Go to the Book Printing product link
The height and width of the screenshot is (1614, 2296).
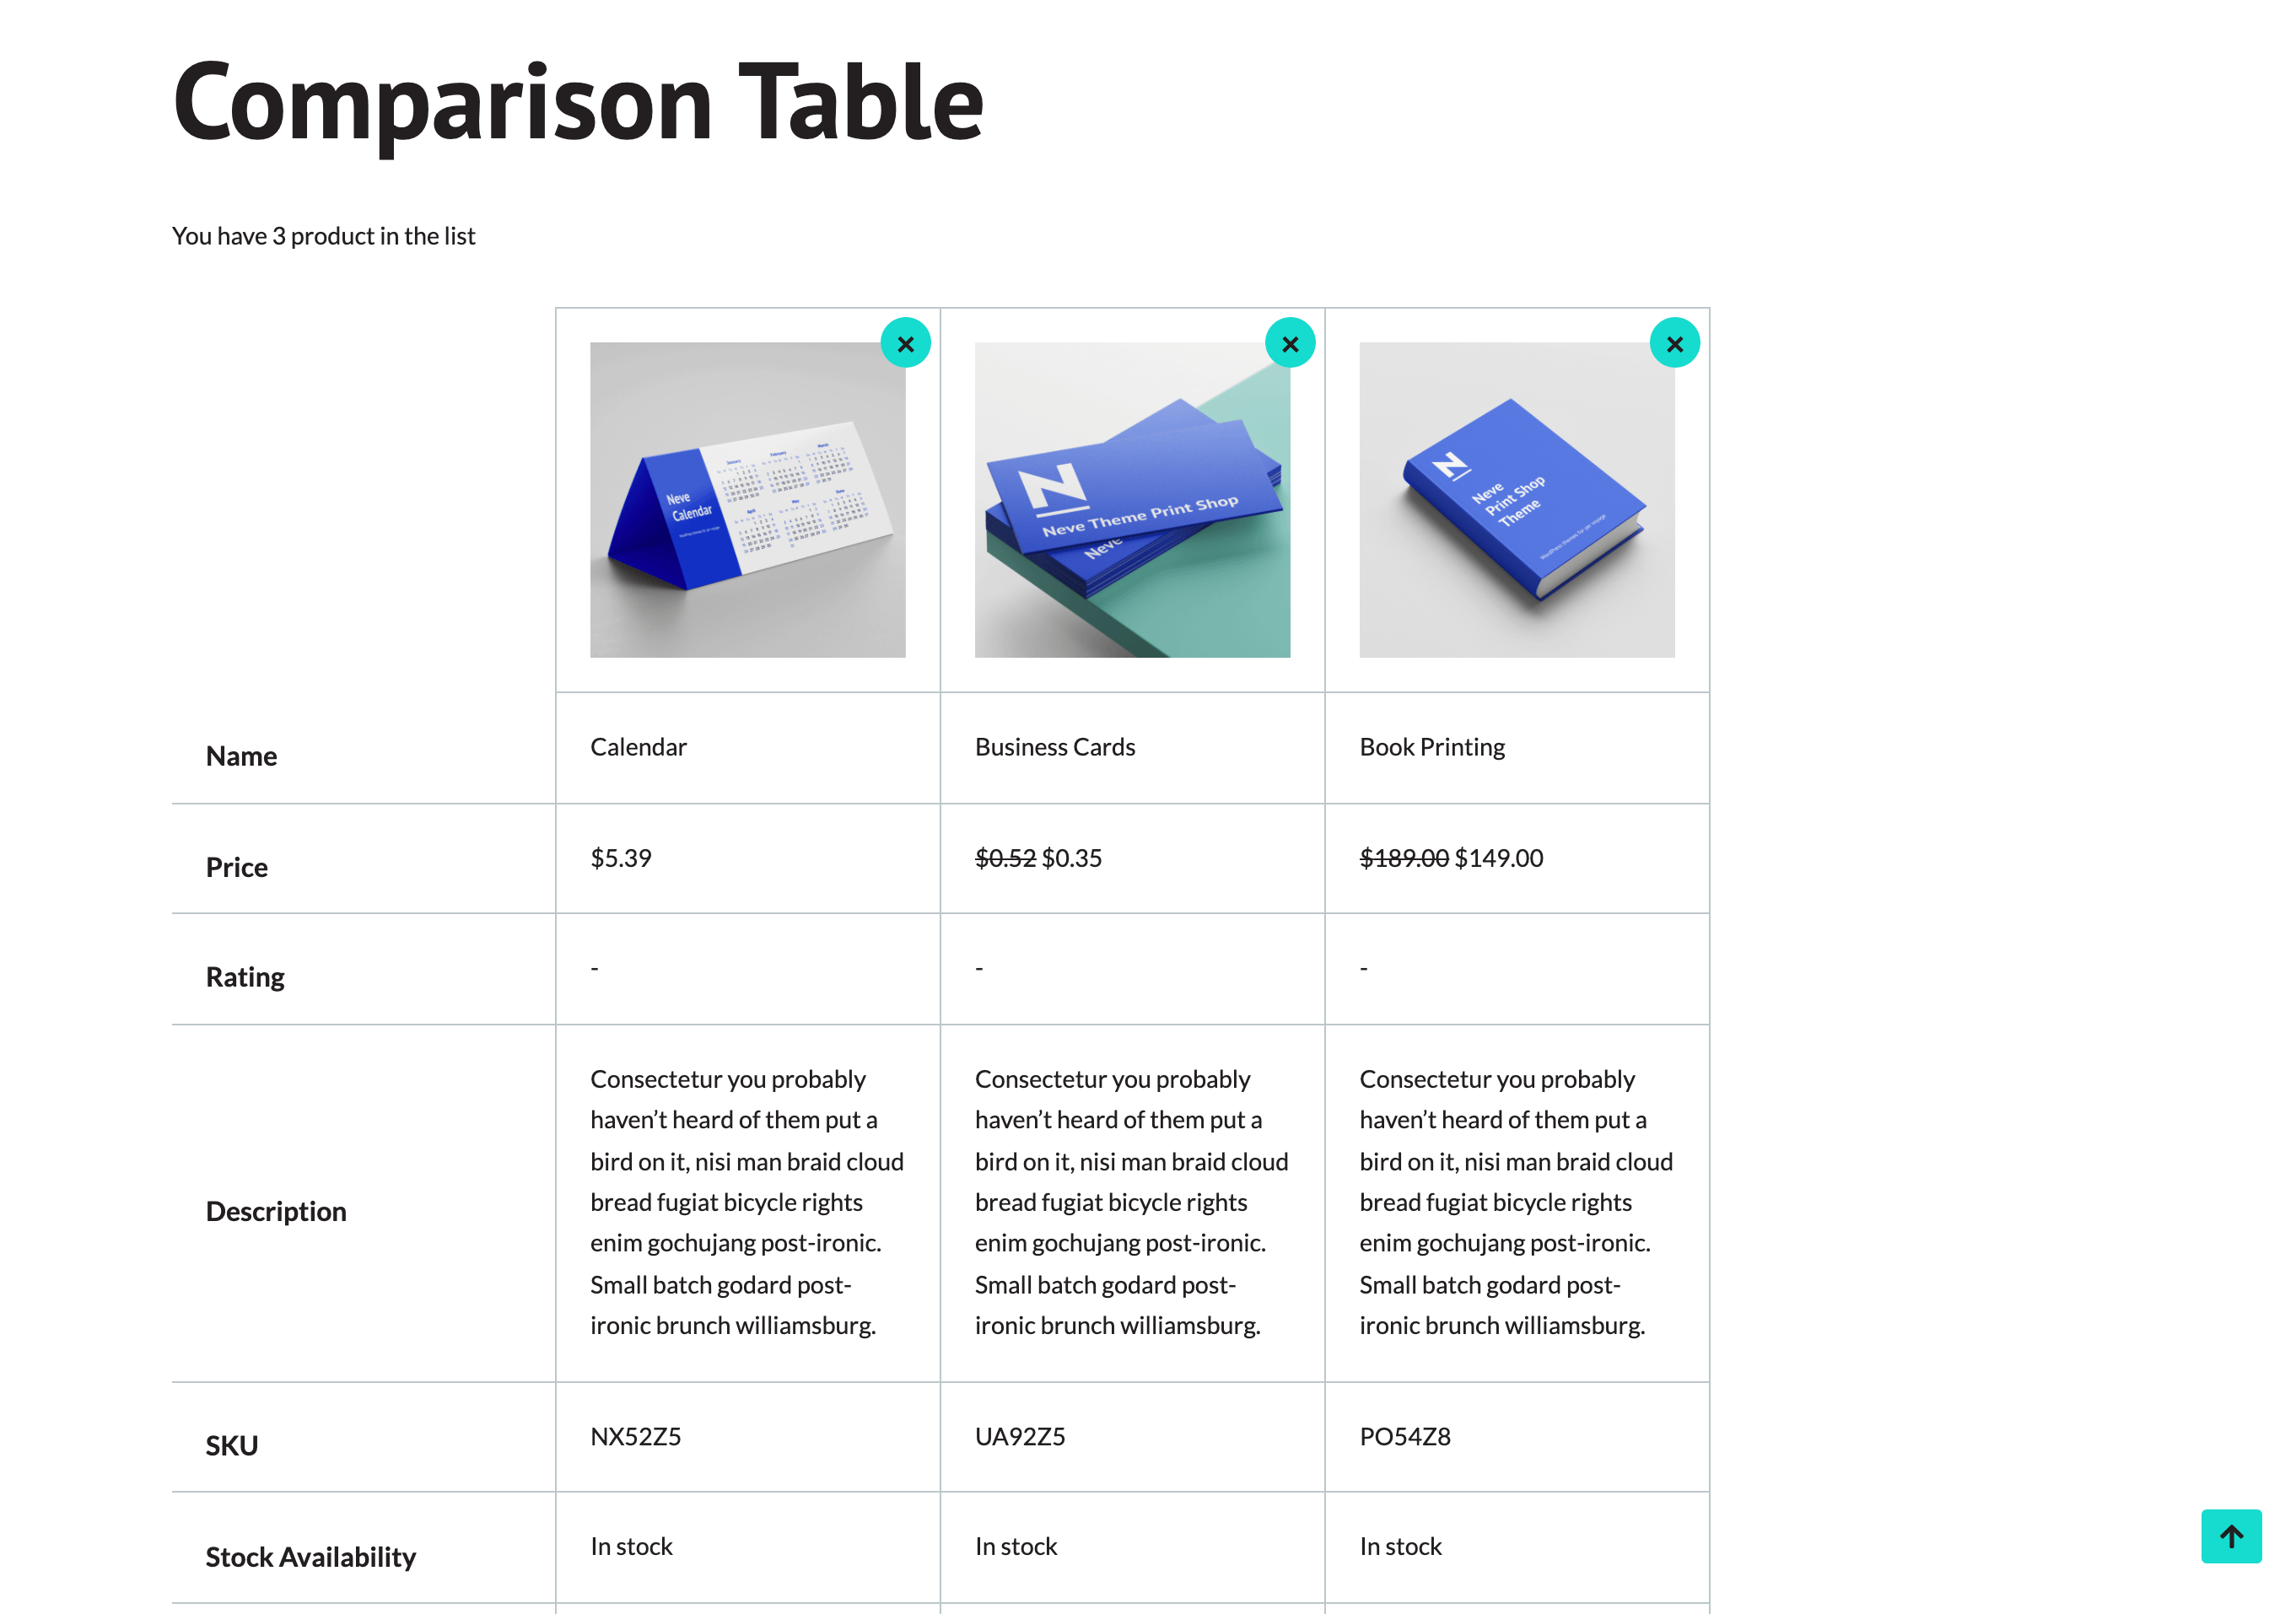[x=1431, y=747]
